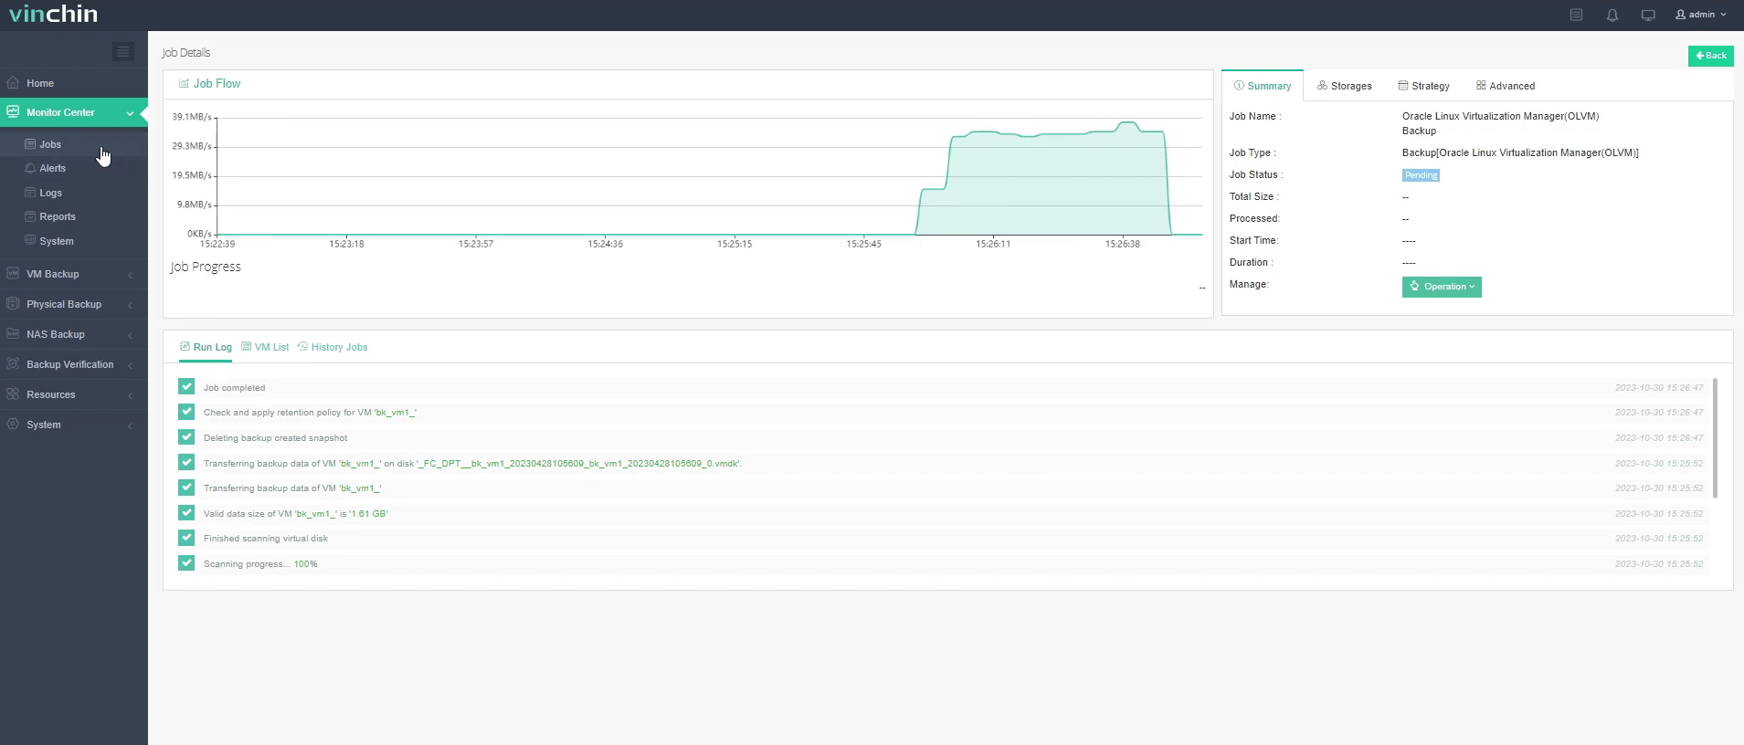The image size is (1744, 745).
Task: Switch to the Storages tab
Action: click(1345, 86)
